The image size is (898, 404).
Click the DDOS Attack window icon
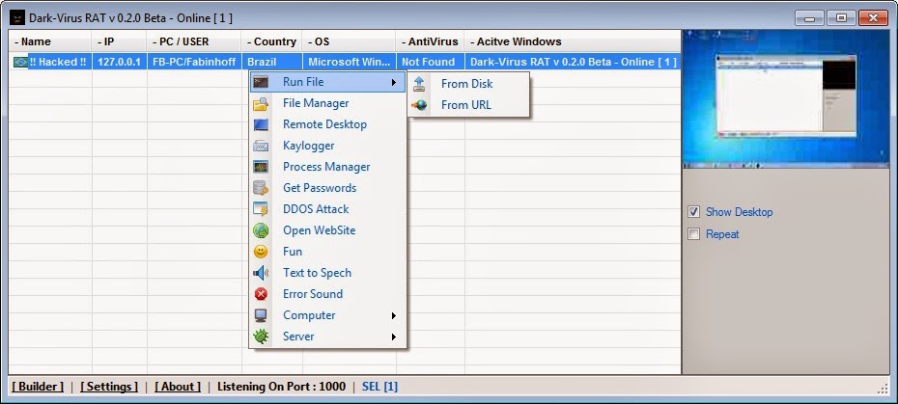coord(261,209)
